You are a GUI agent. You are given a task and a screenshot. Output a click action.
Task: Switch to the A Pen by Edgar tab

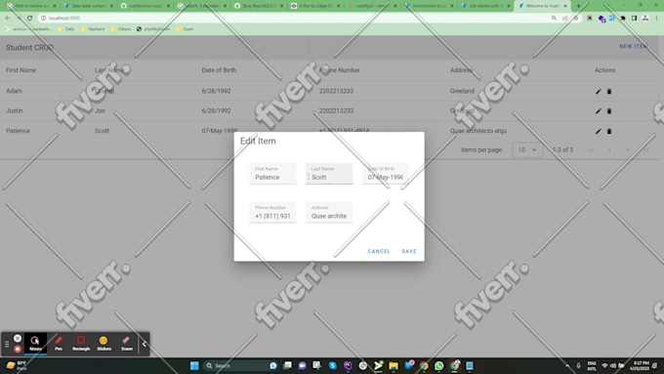[315, 6]
